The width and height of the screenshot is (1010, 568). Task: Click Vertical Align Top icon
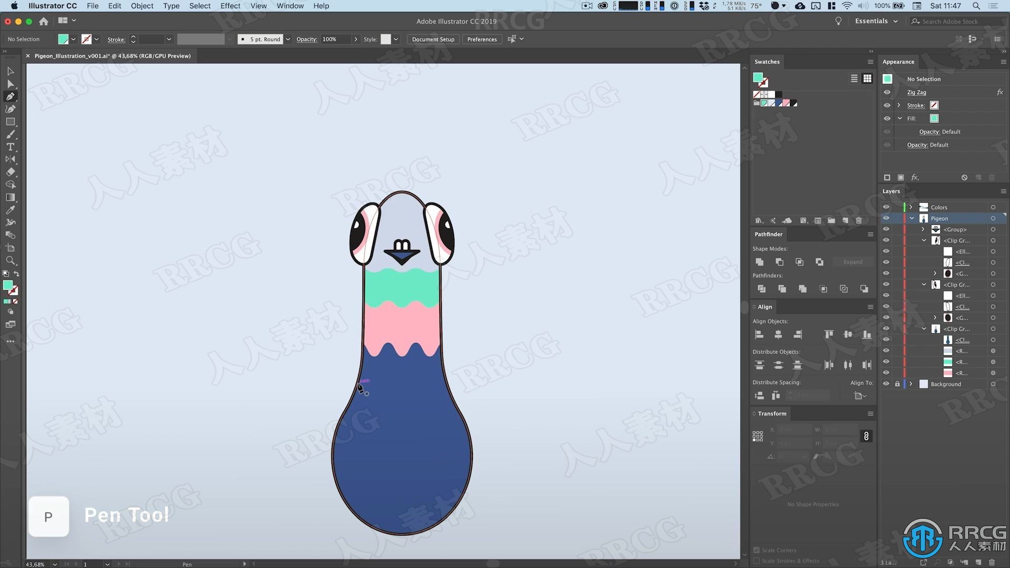pyautogui.click(x=829, y=334)
